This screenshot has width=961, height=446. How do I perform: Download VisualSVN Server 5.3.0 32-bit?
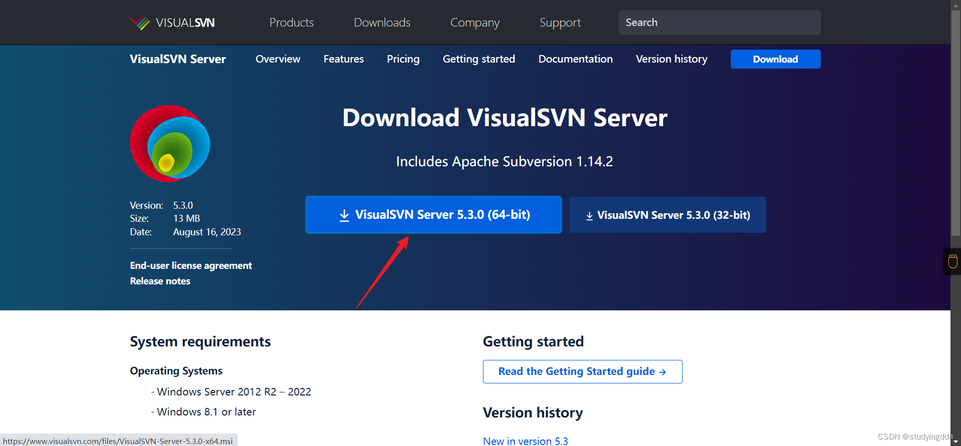(x=667, y=215)
